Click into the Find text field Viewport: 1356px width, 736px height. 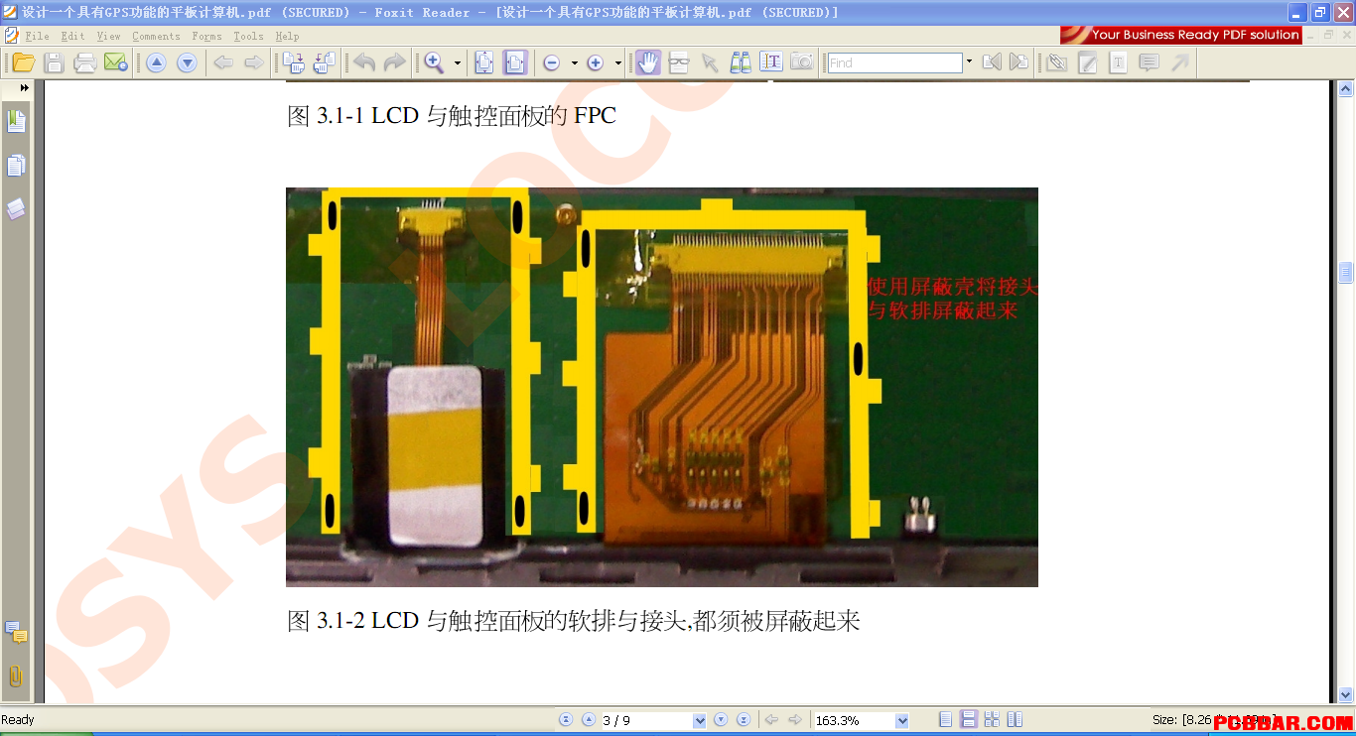point(894,62)
